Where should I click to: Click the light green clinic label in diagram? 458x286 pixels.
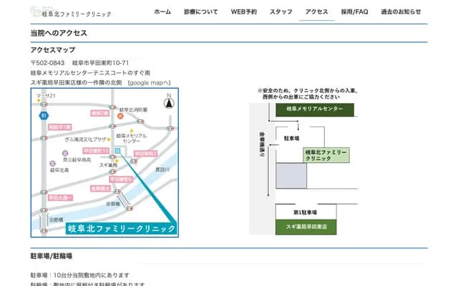tap(326, 155)
